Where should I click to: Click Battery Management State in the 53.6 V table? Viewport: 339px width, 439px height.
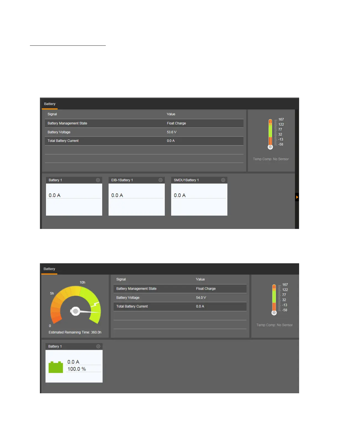click(67, 123)
